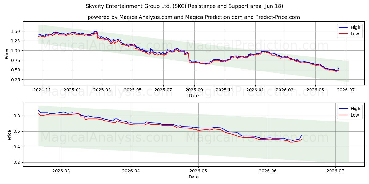Click the '0.8' price tick on bottom chart
The height and width of the screenshot is (184, 369).
tap(17, 116)
